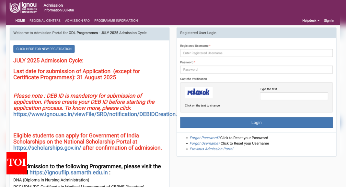This screenshot has height=187, width=346.
Task: Open the HOME menu item
Action: [x=20, y=21]
